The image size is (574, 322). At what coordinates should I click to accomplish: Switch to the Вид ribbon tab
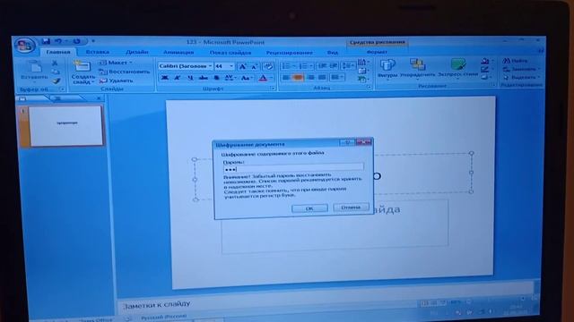333,53
